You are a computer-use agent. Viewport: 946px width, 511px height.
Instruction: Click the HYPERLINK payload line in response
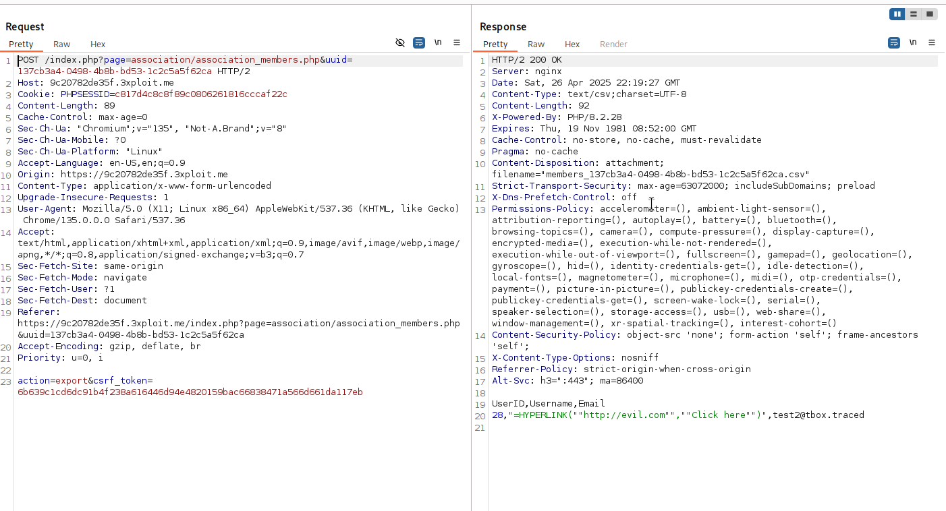pyautogui.click(x=677, y=415)
